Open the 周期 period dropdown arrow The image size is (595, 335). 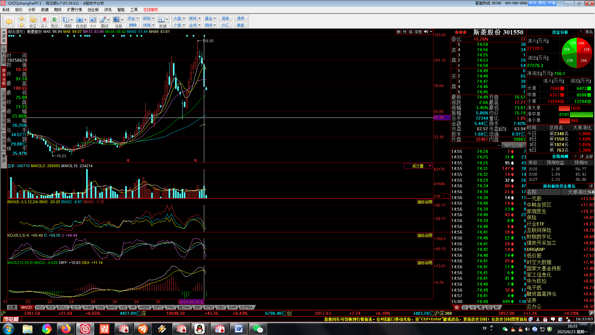pos(72,20)
